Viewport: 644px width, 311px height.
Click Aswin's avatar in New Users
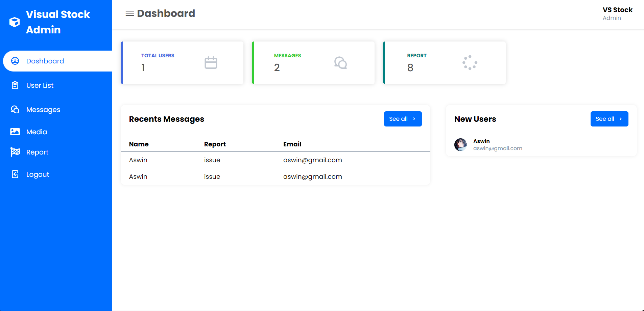point(460,145)
